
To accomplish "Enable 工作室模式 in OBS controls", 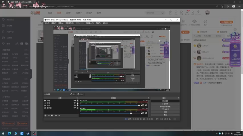I will point(165,109).
